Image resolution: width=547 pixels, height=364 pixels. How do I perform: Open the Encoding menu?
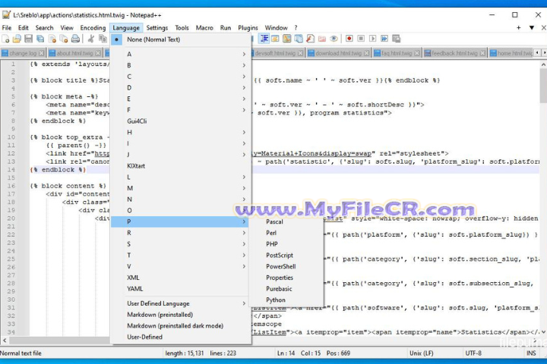93,28
